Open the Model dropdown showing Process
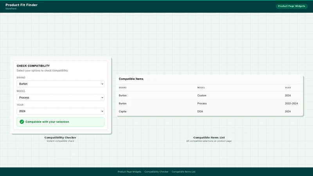The image size is (313, 176). 61,97
